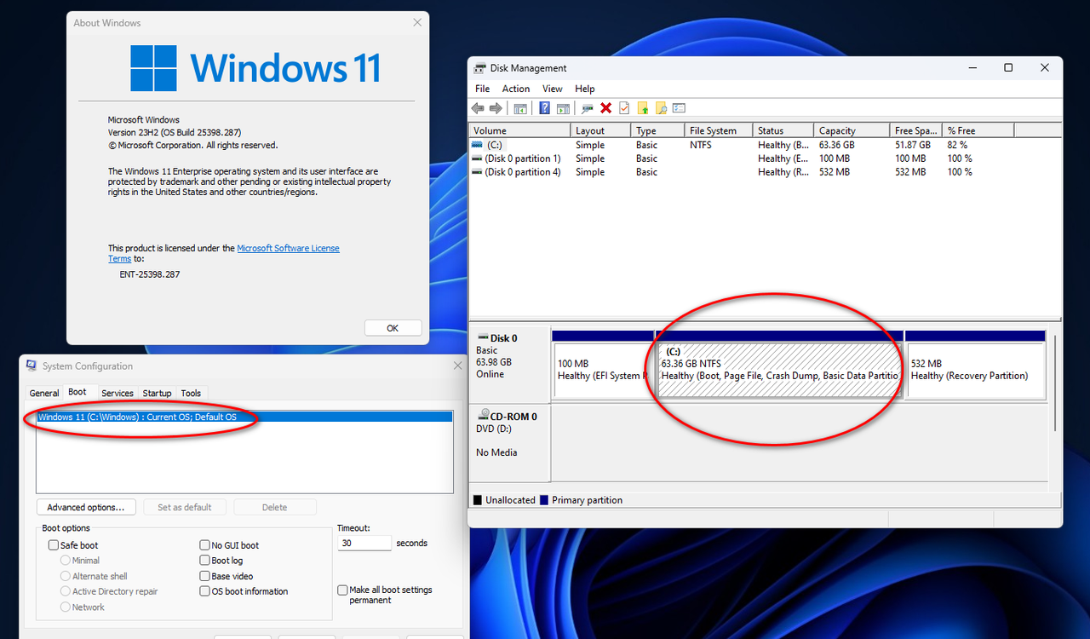Screen dimensions: 1090x639
Task: Click the Advanced options... button
Action: pos(86,507)
